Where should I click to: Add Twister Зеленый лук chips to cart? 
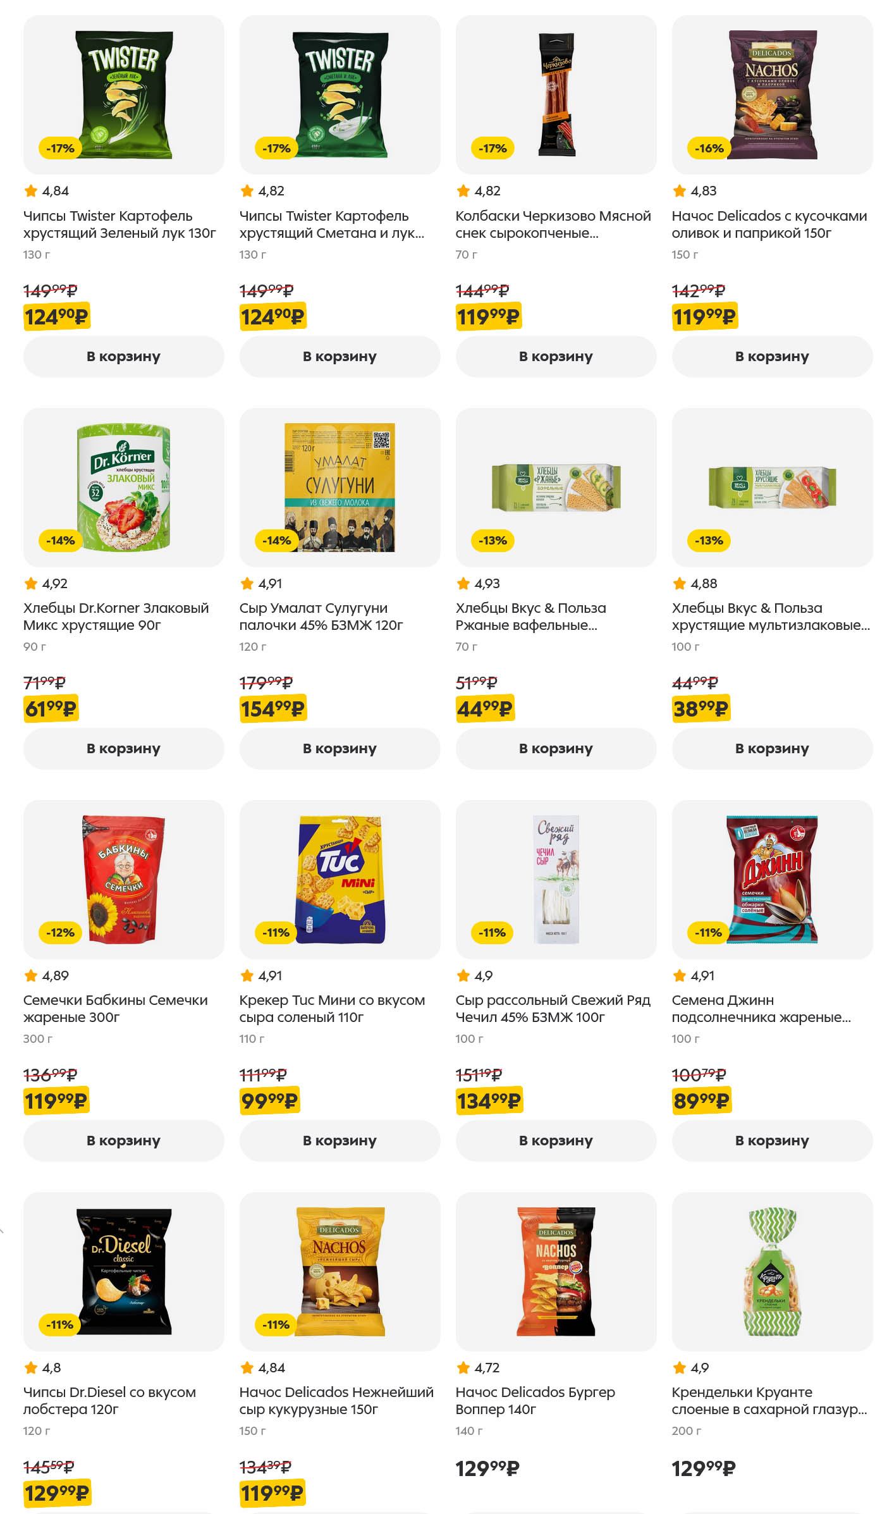coord(123,357)
